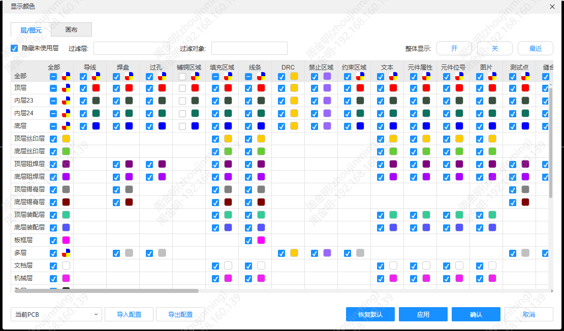Image resolution: width=564 pixels, height=331 pixels.
Task: Click 最近 button
Action: tap(535, 49)
